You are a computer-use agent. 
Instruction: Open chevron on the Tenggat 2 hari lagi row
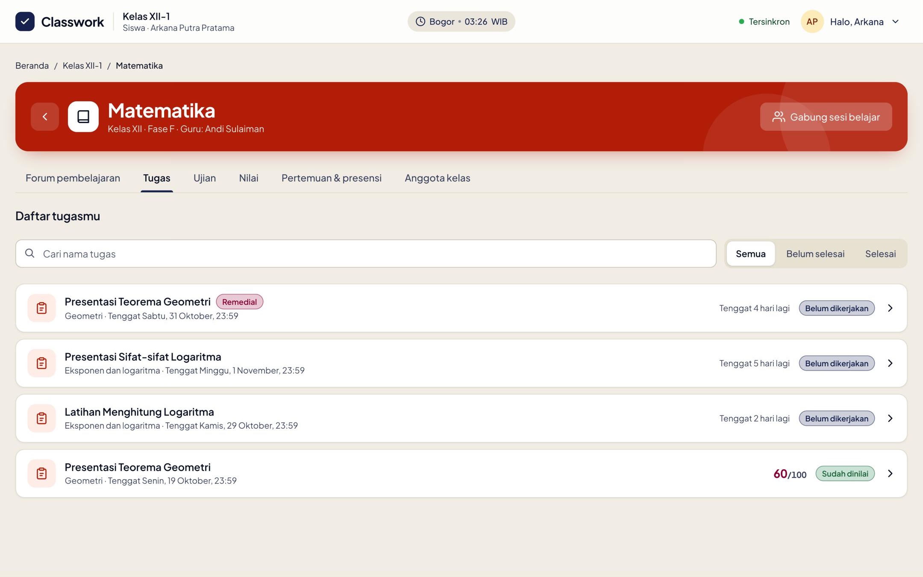point(890,418)
